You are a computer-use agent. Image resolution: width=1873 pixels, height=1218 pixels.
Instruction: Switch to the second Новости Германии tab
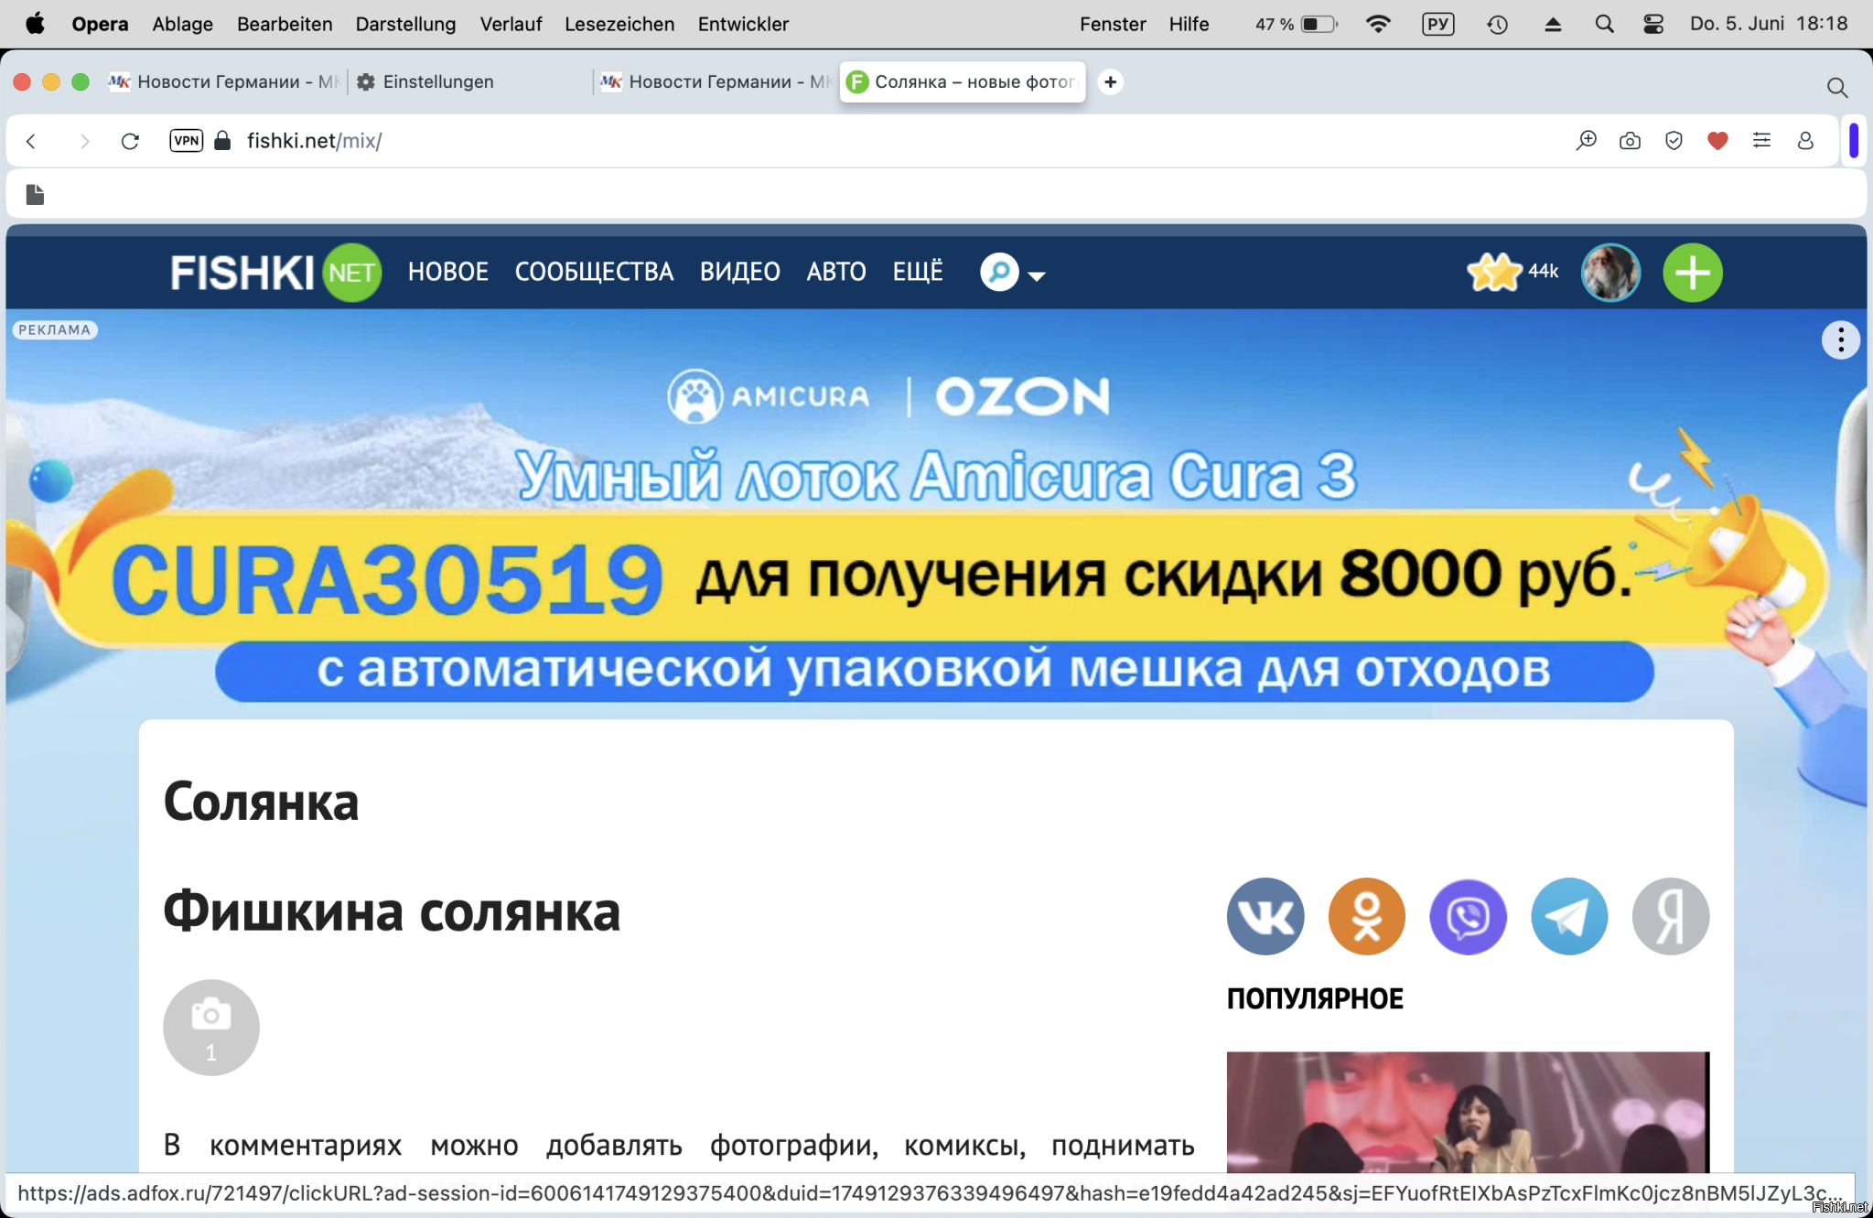[x=715, y=82]
